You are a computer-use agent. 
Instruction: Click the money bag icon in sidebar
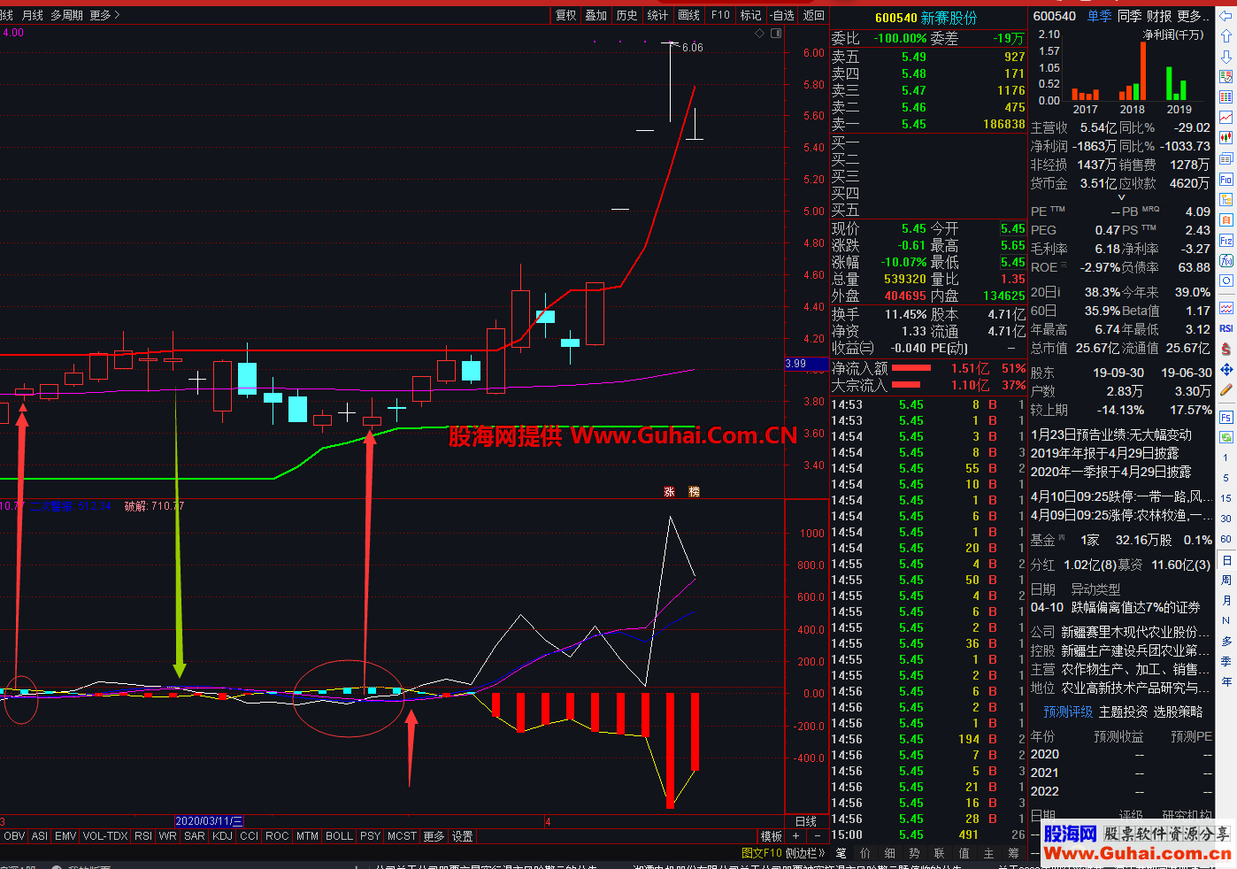1225,349
